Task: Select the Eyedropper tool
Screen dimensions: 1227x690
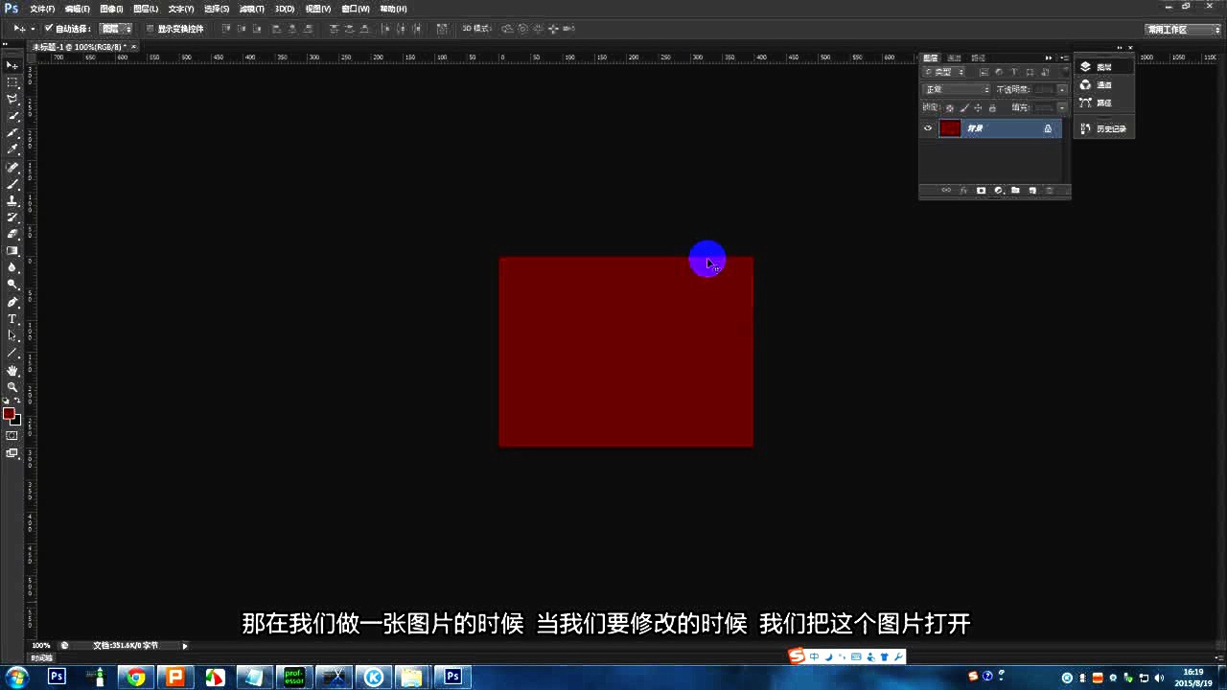Action: point(12,149)
